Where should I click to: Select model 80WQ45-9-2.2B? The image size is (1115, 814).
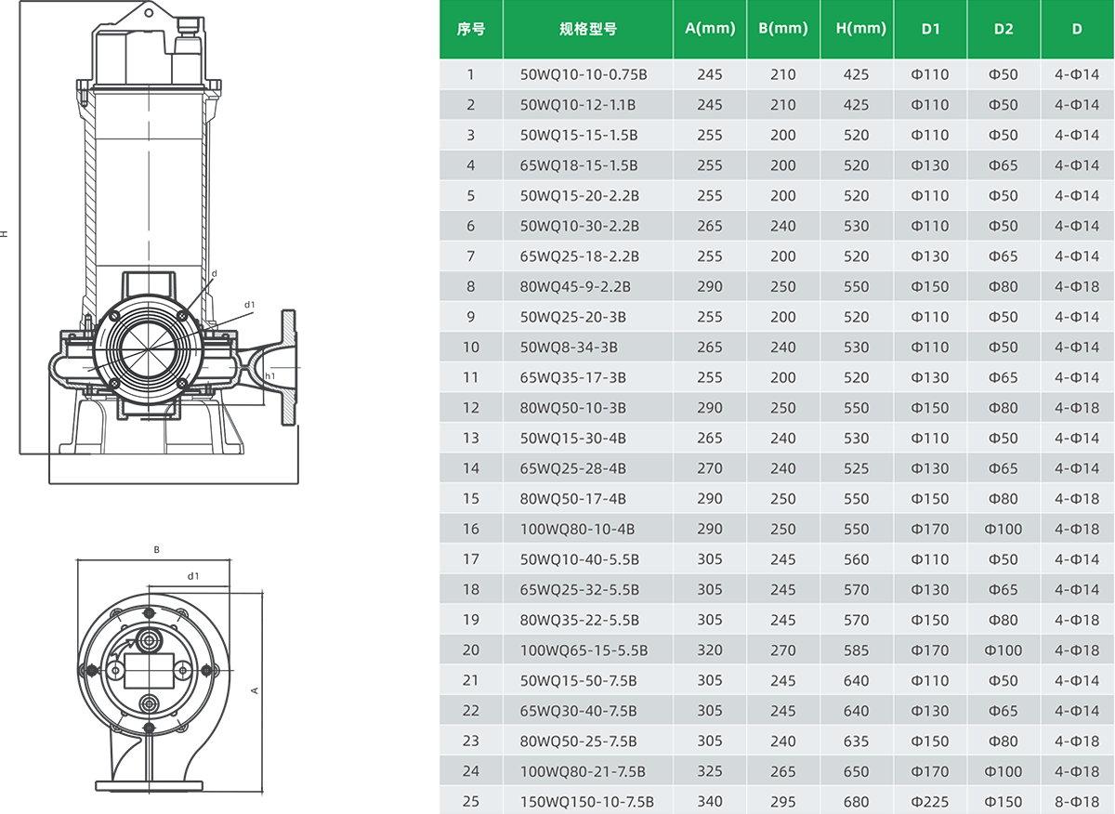tap(575, 287)
